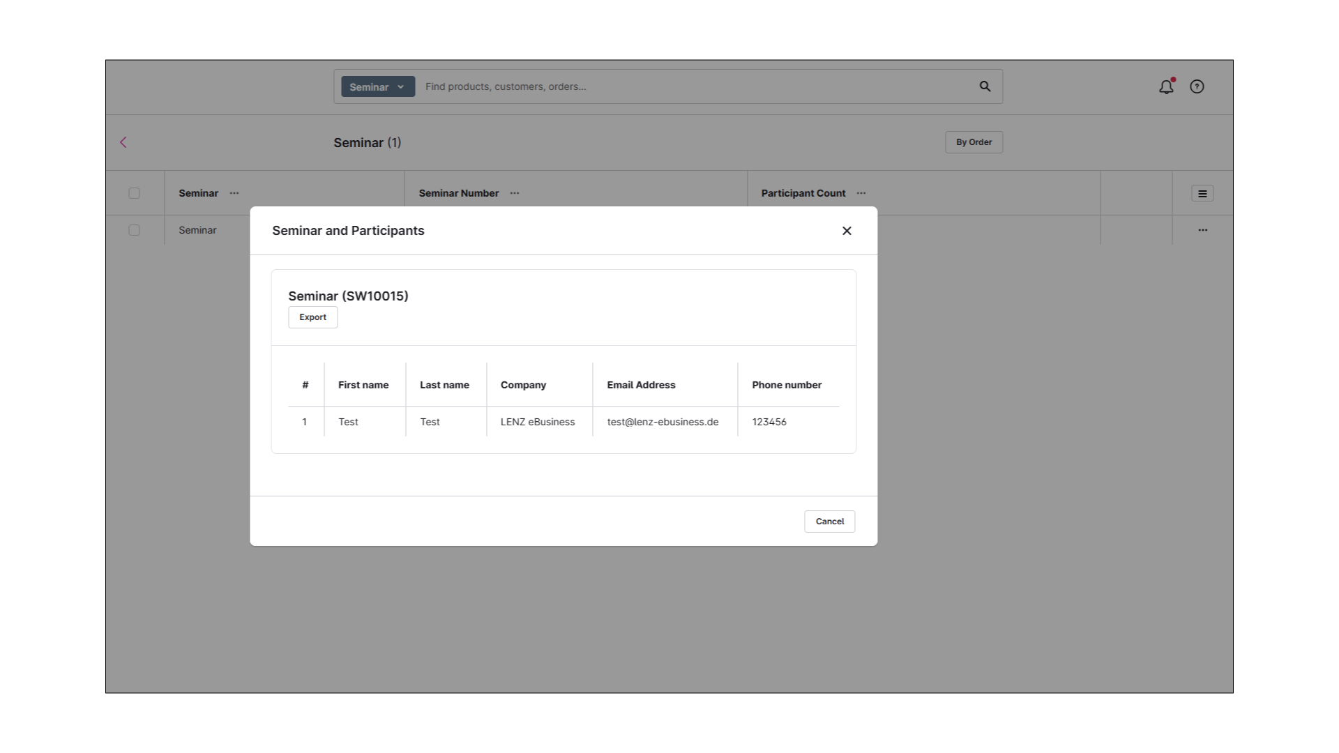This screenshot has height=753, width=1339.
Task: Go back using the left arrow
Action: (123, 142)
